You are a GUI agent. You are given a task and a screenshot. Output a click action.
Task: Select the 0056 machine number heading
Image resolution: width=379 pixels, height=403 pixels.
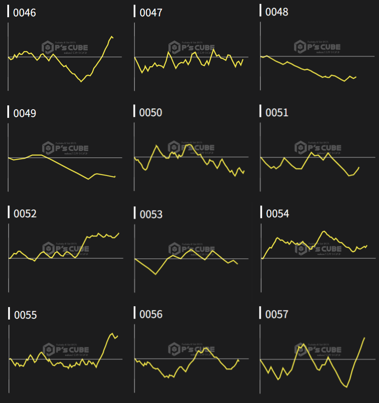[151, 314]
